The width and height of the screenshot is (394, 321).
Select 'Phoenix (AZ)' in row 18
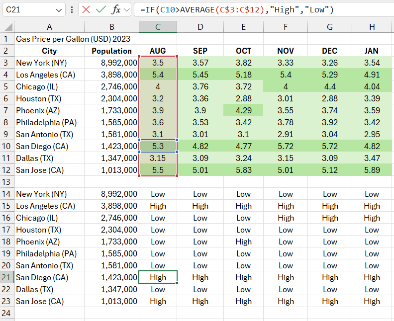click(x=49, y=241)
